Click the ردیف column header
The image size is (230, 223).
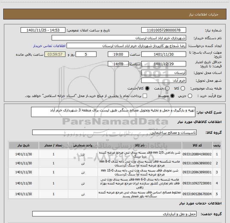(217, 145)
